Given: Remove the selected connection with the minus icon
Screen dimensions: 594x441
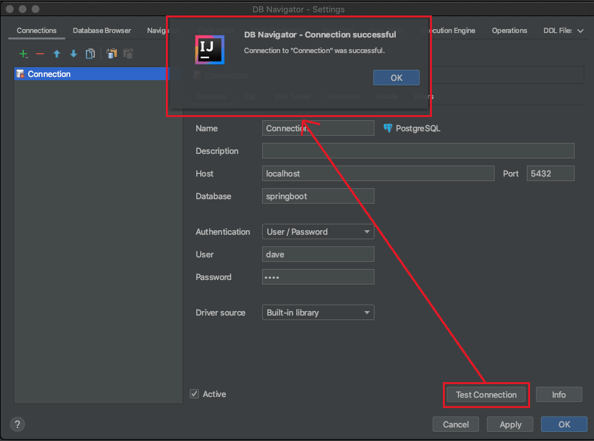Looking at the screenshot, I should (40, 54).
